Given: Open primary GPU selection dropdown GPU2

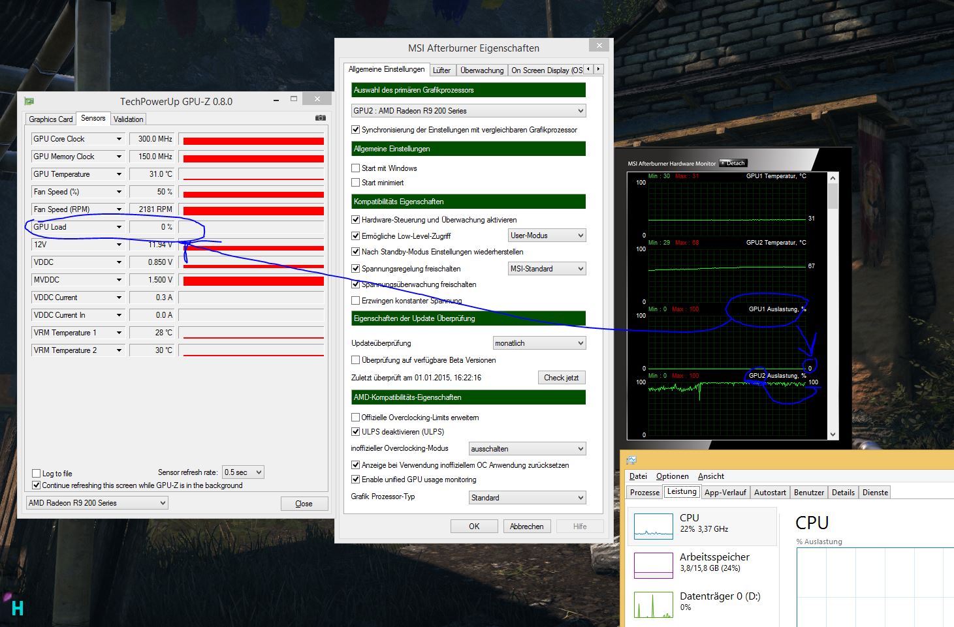Looking at the screenshot, I should pyautogui.click(x=469, y=111).
